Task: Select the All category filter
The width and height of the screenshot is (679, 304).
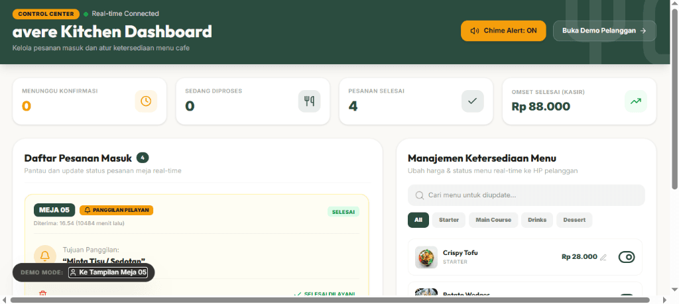Action: [x=418, y=220]
